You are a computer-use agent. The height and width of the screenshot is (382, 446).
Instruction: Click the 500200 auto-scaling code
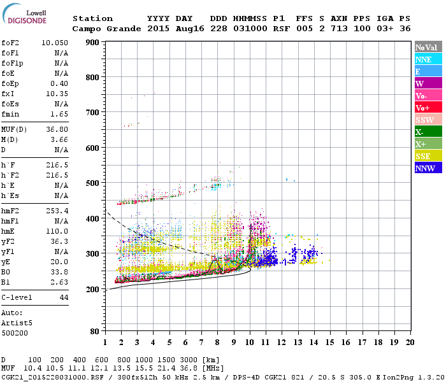(x=15, y=333)
